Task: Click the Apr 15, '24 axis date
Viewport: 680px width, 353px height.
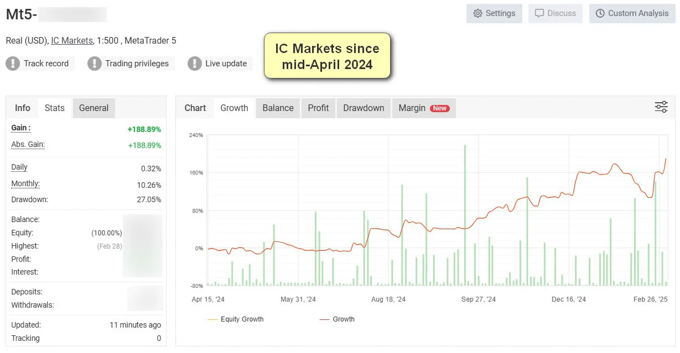Action: pyautogui.click(x=208, y=299)
